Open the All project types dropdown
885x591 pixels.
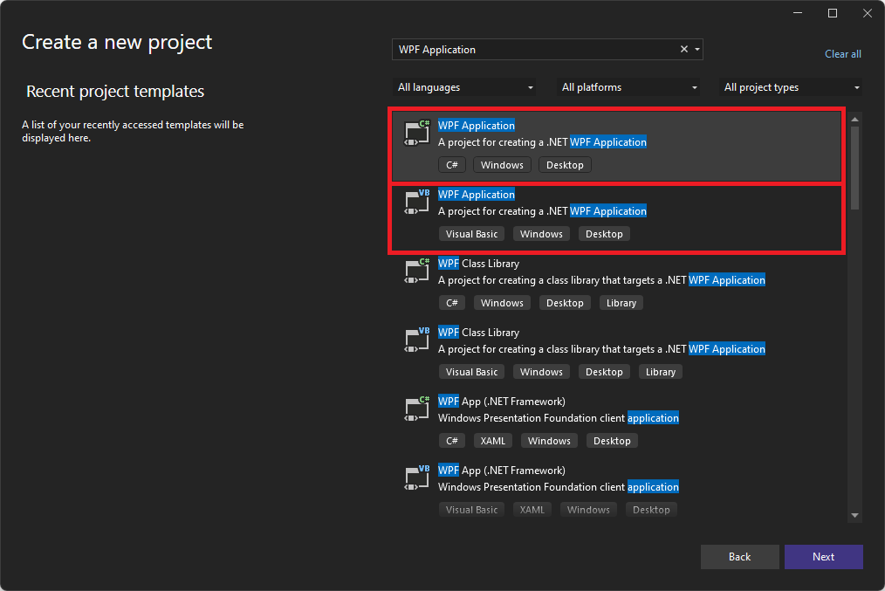coord(790,87)
